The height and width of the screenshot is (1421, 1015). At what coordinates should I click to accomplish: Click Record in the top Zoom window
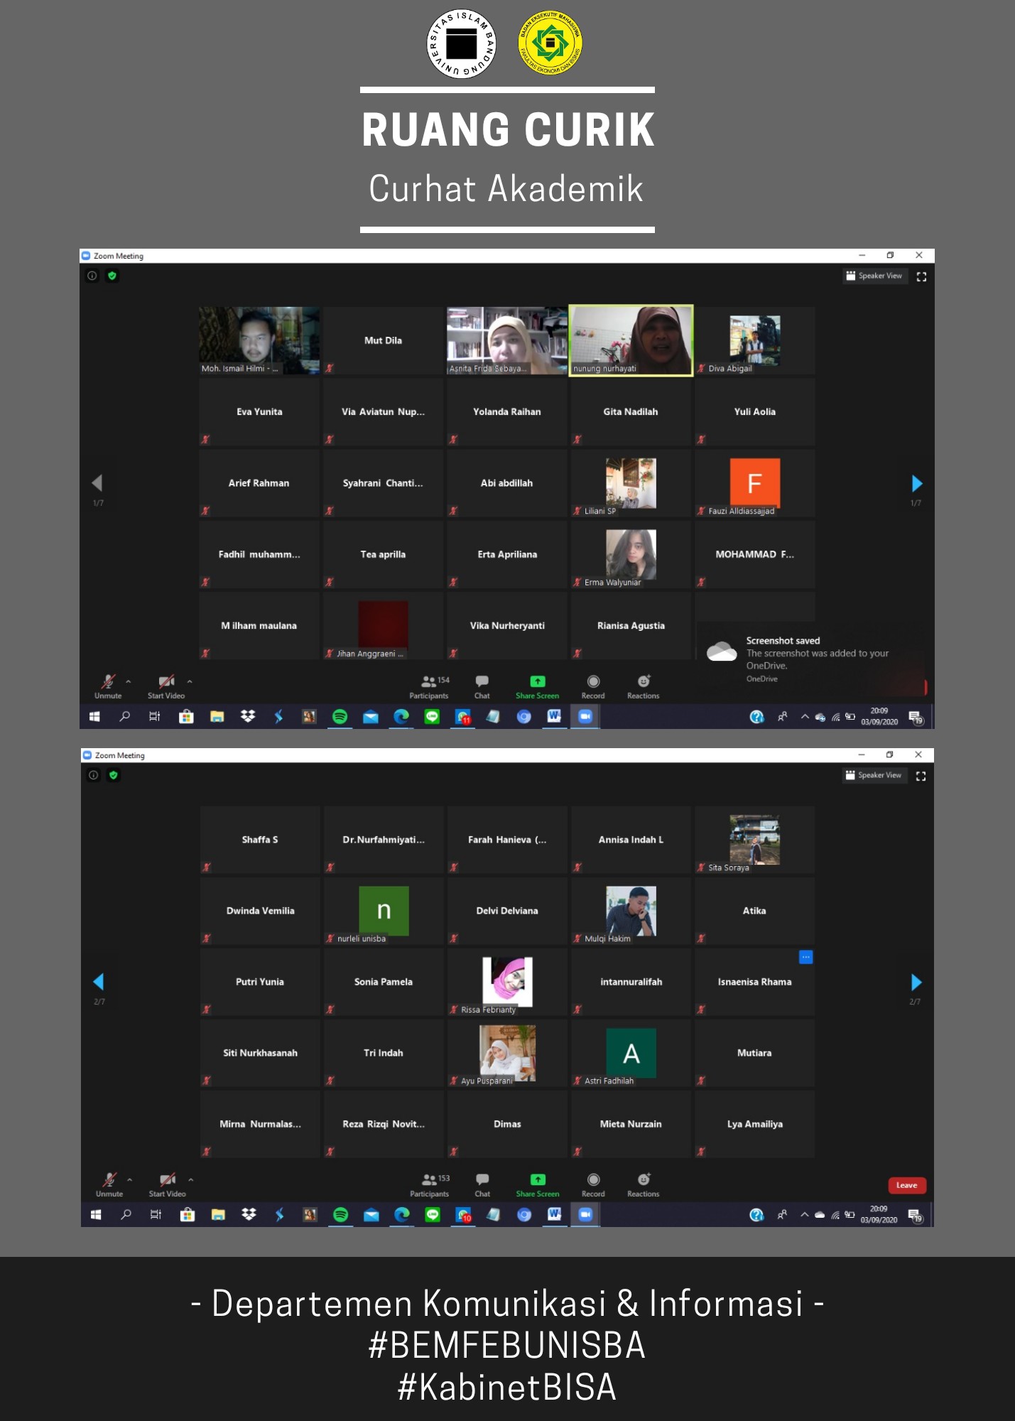click(593, 686)
